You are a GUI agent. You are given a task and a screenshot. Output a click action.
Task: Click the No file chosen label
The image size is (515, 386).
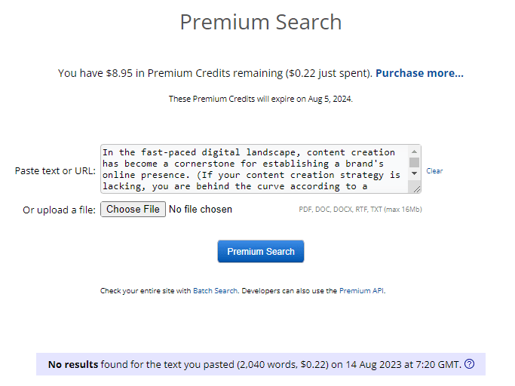click(201, 210)
